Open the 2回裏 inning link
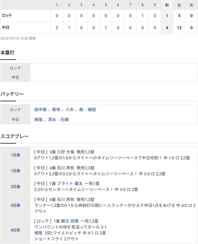The image size is (198, 244). [15, 187]
